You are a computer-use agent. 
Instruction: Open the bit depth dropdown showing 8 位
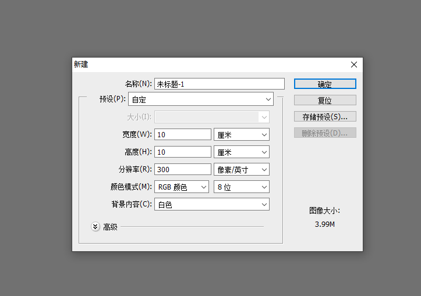[241, 187]
